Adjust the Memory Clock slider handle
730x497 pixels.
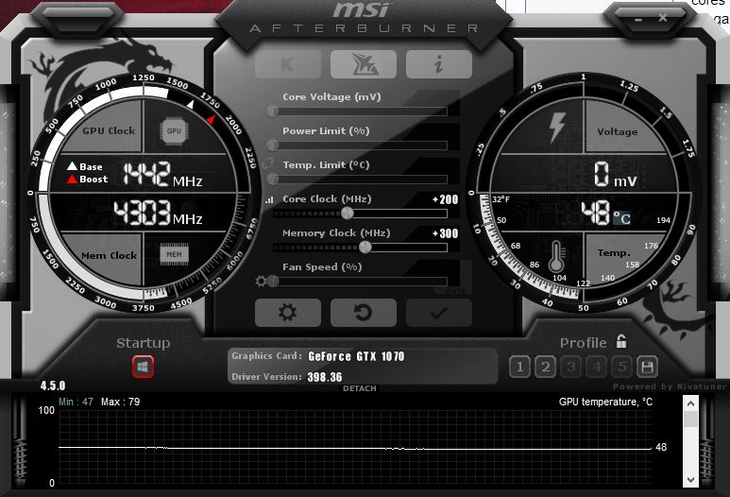click(x=365, y=248)
